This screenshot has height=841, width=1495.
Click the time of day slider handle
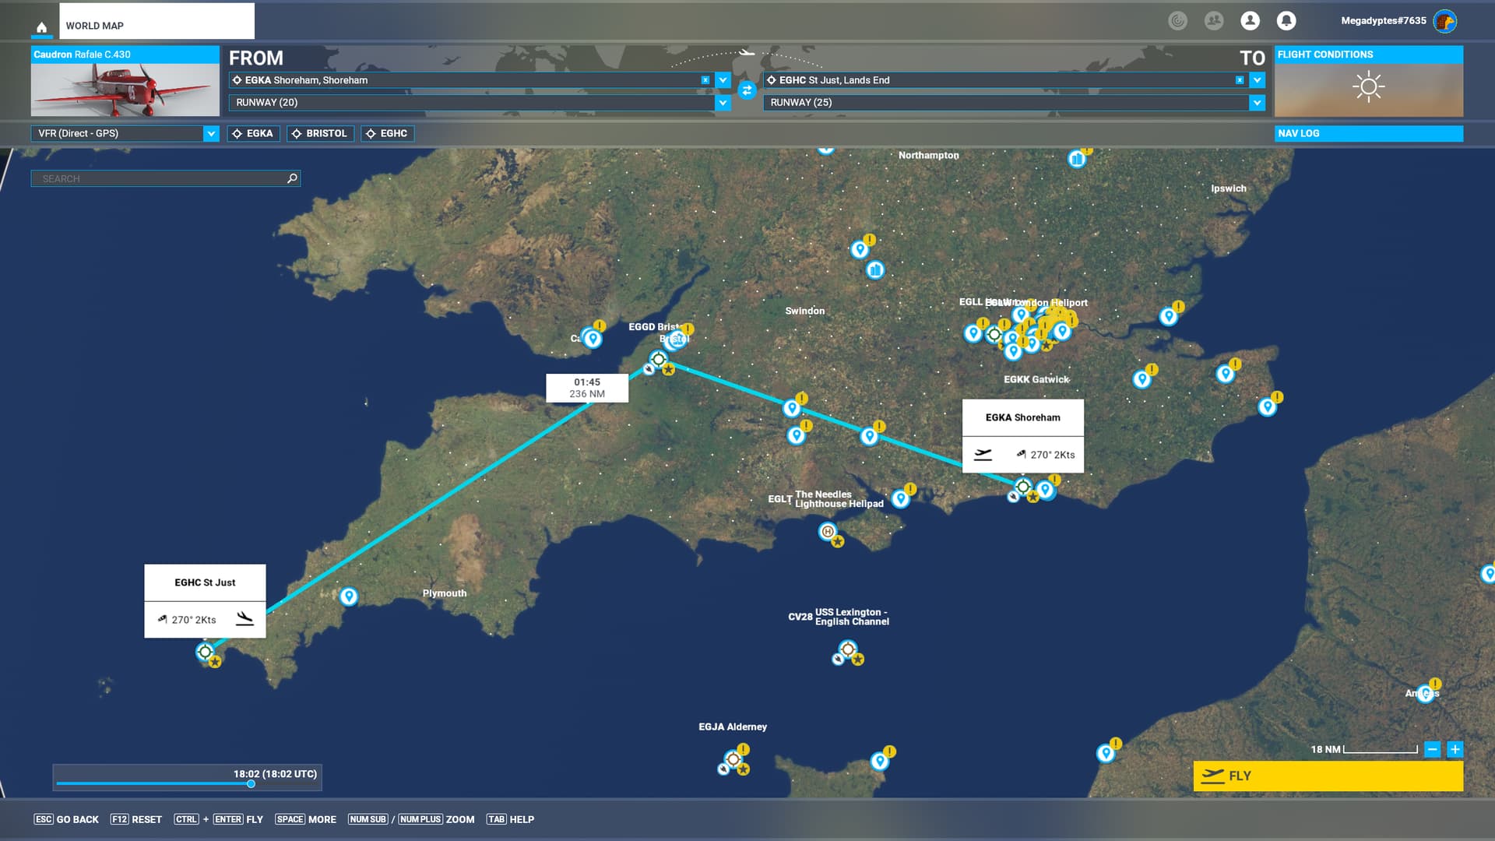coord(251,784)
